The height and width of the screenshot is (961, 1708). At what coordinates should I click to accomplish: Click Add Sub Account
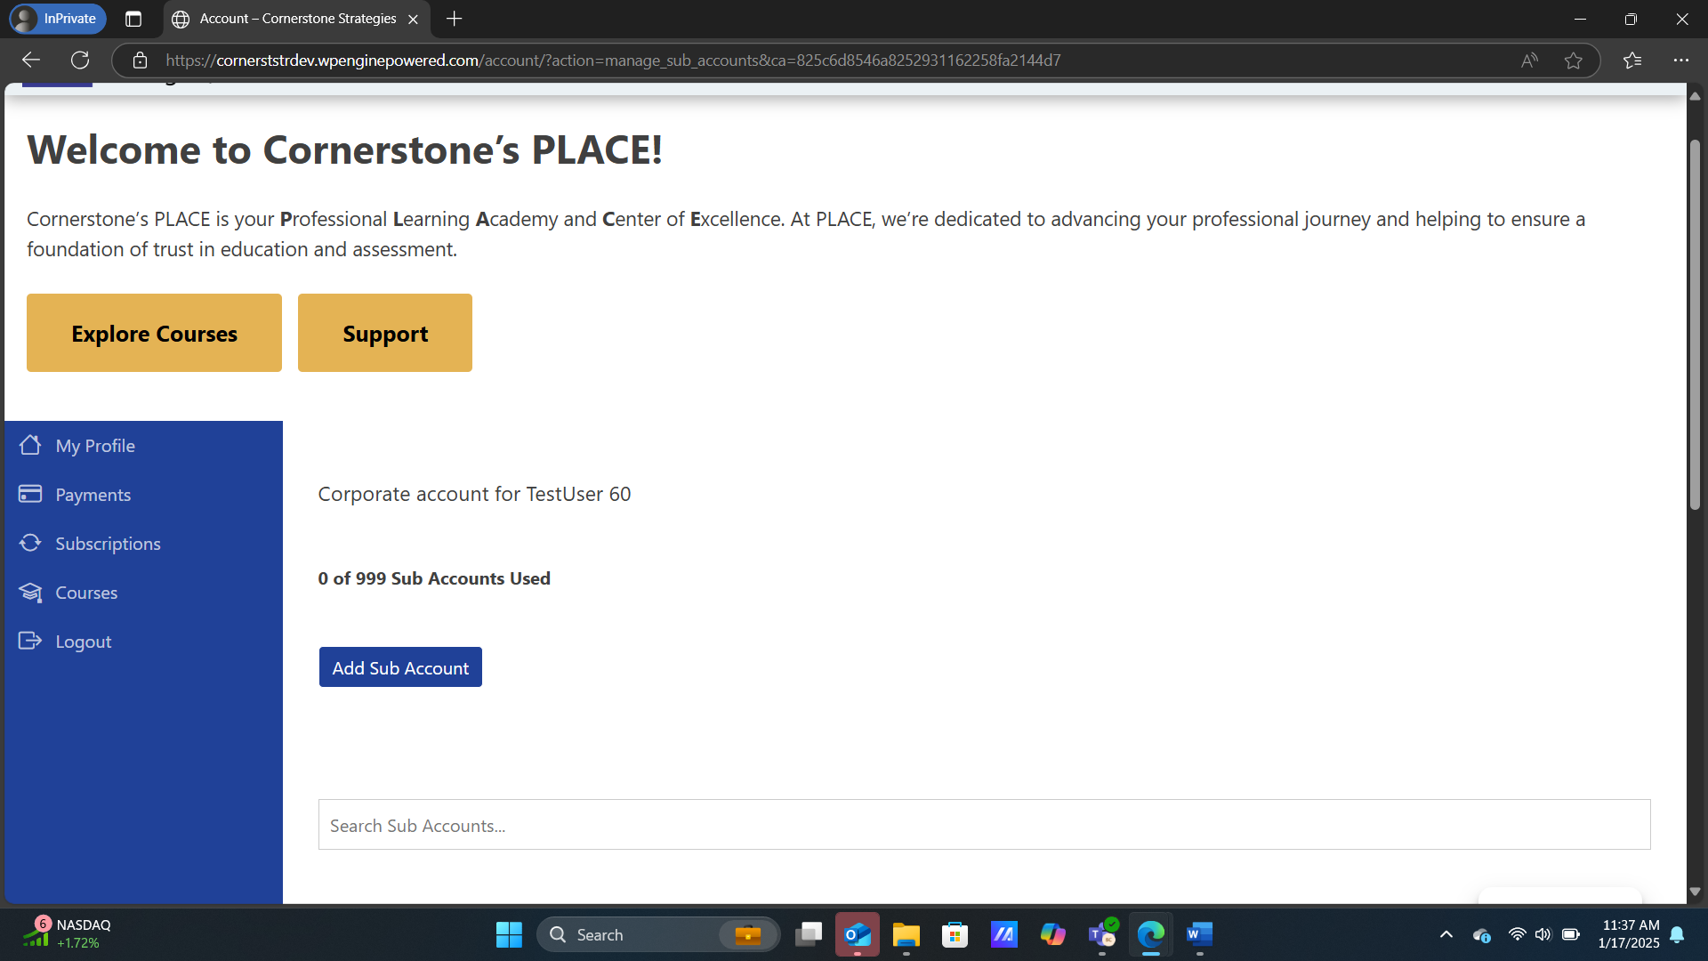tap(399, 667)
